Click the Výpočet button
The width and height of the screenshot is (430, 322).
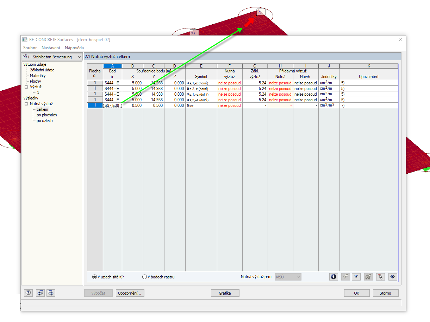[x=98, y=293]
